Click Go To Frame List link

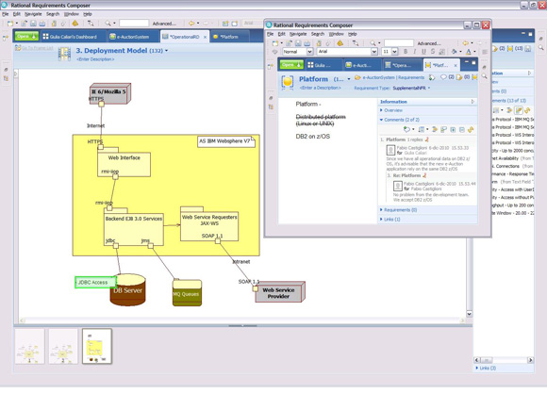click(37, 48)
